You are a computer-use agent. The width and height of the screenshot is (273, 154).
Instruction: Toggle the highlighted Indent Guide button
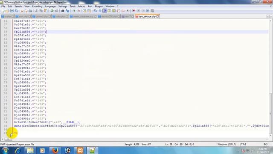click(105, 11)
